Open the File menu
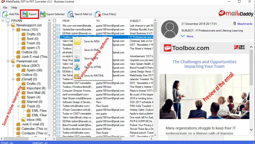Viewport: 255px width, 144px height. click(x=5, y=8)
